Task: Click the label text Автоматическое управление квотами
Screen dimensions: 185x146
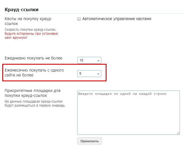Action: point(117,19)
